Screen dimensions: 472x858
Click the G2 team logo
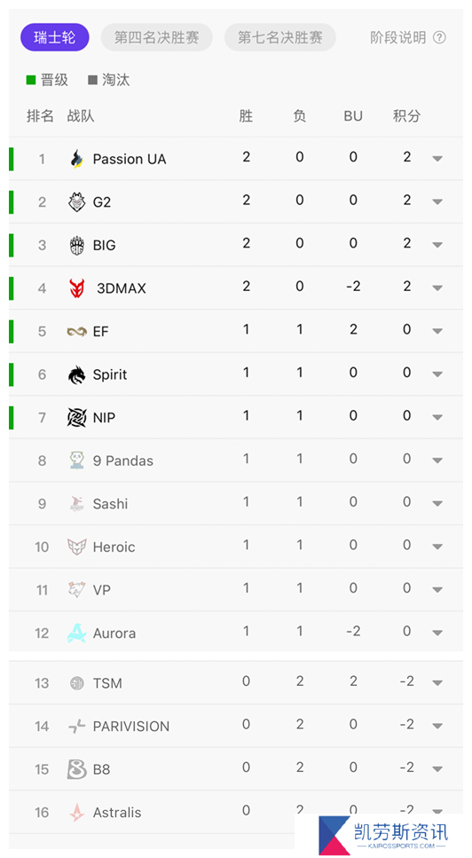tap(77, 202)
